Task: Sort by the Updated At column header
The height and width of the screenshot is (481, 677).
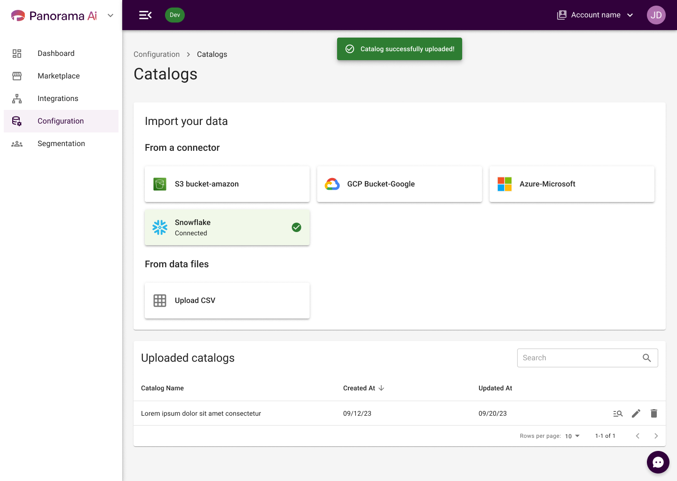Action: click(x=495, y=388)
